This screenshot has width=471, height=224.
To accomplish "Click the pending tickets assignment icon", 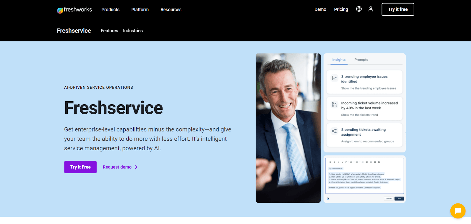I will tap(334, 131).
